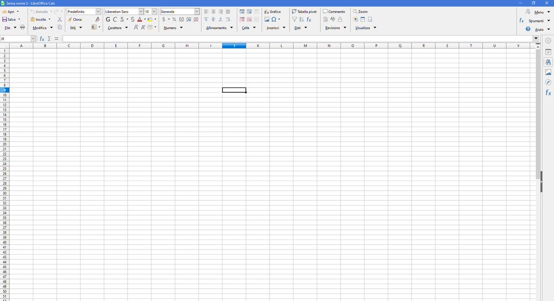This screenshot has width=554, height=301.
Task: Click the Print icon next to File
Action: click(23, 27)
